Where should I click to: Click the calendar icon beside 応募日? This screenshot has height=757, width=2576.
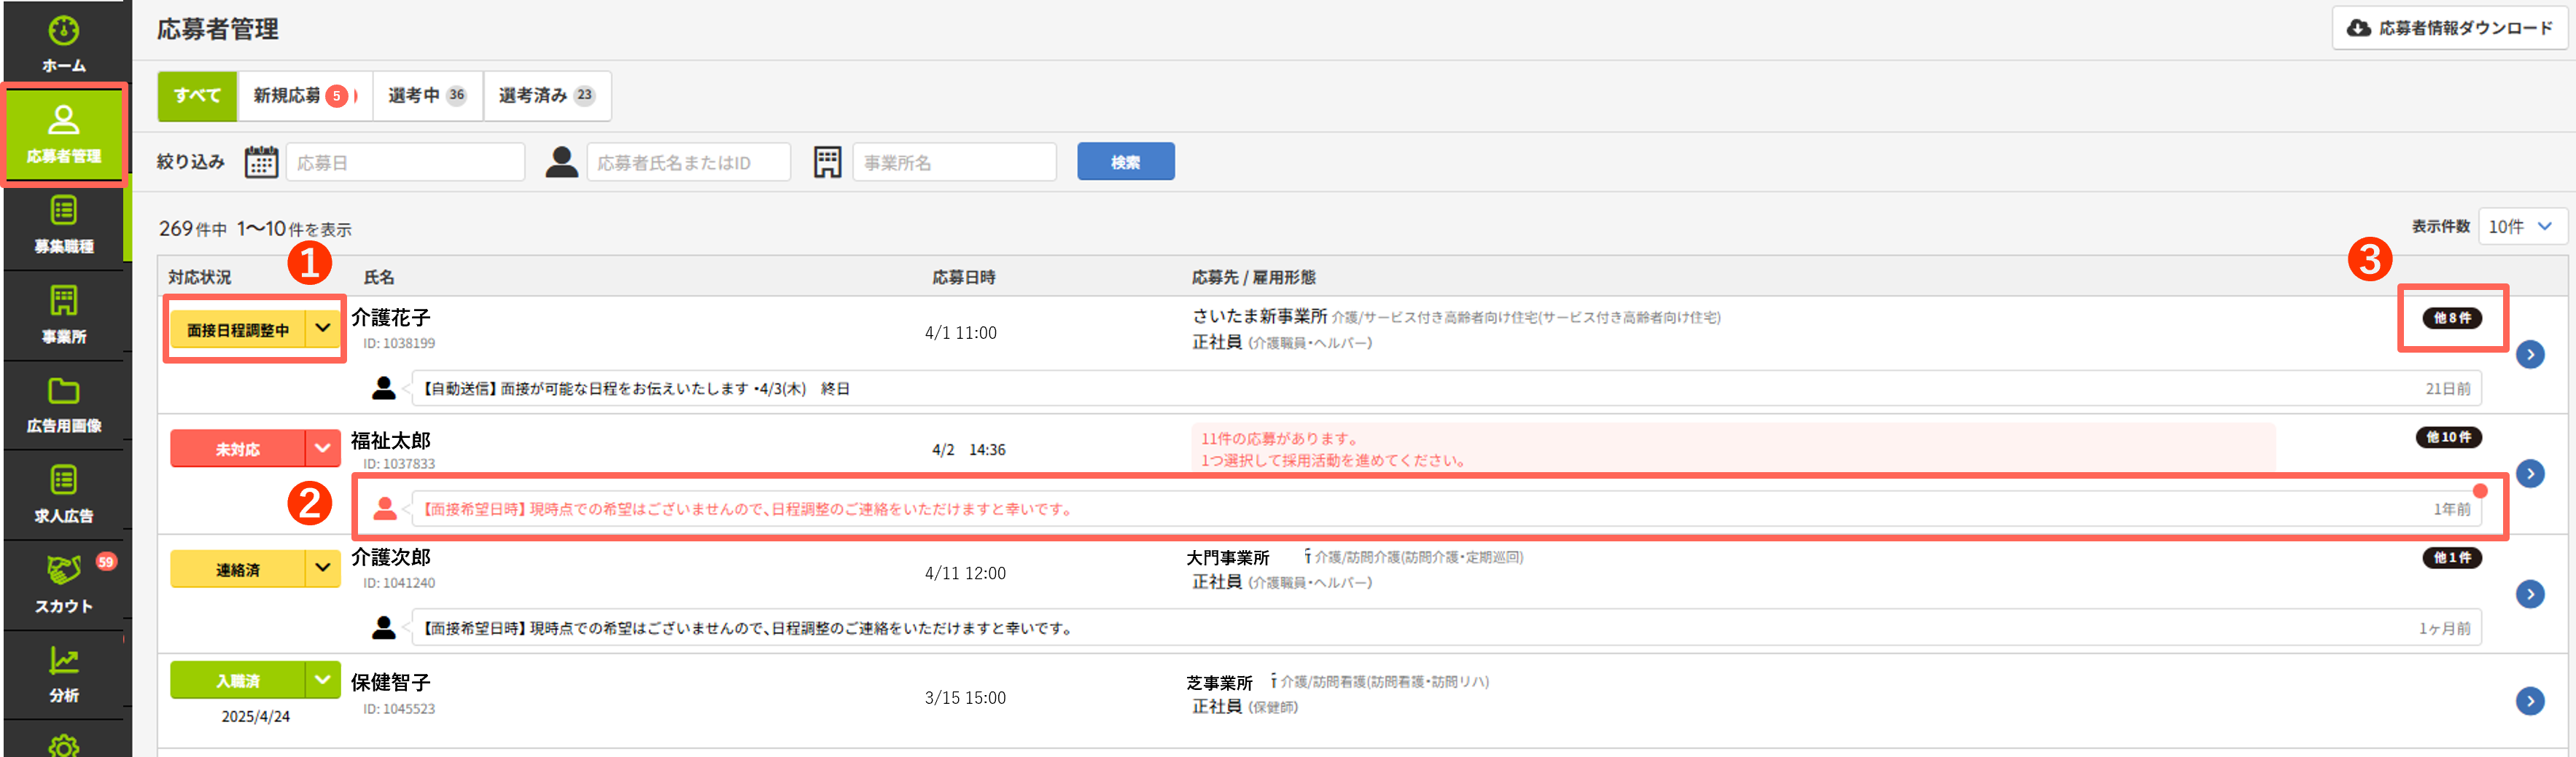(x=261, y=162)
